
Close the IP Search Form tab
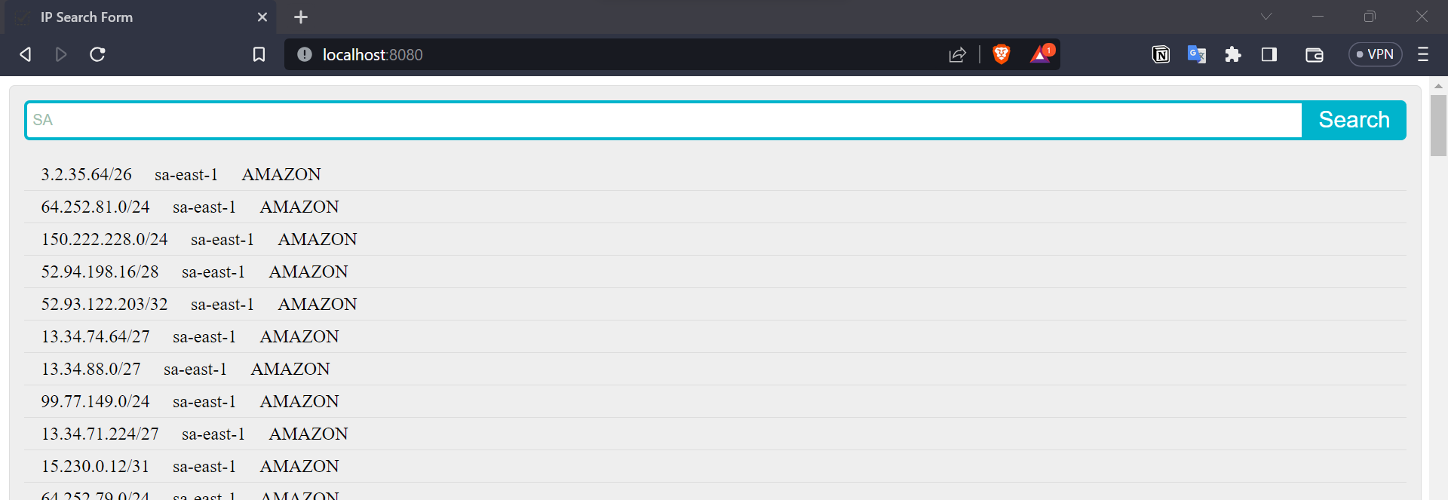pyautogui.click(x=262, y=17)
